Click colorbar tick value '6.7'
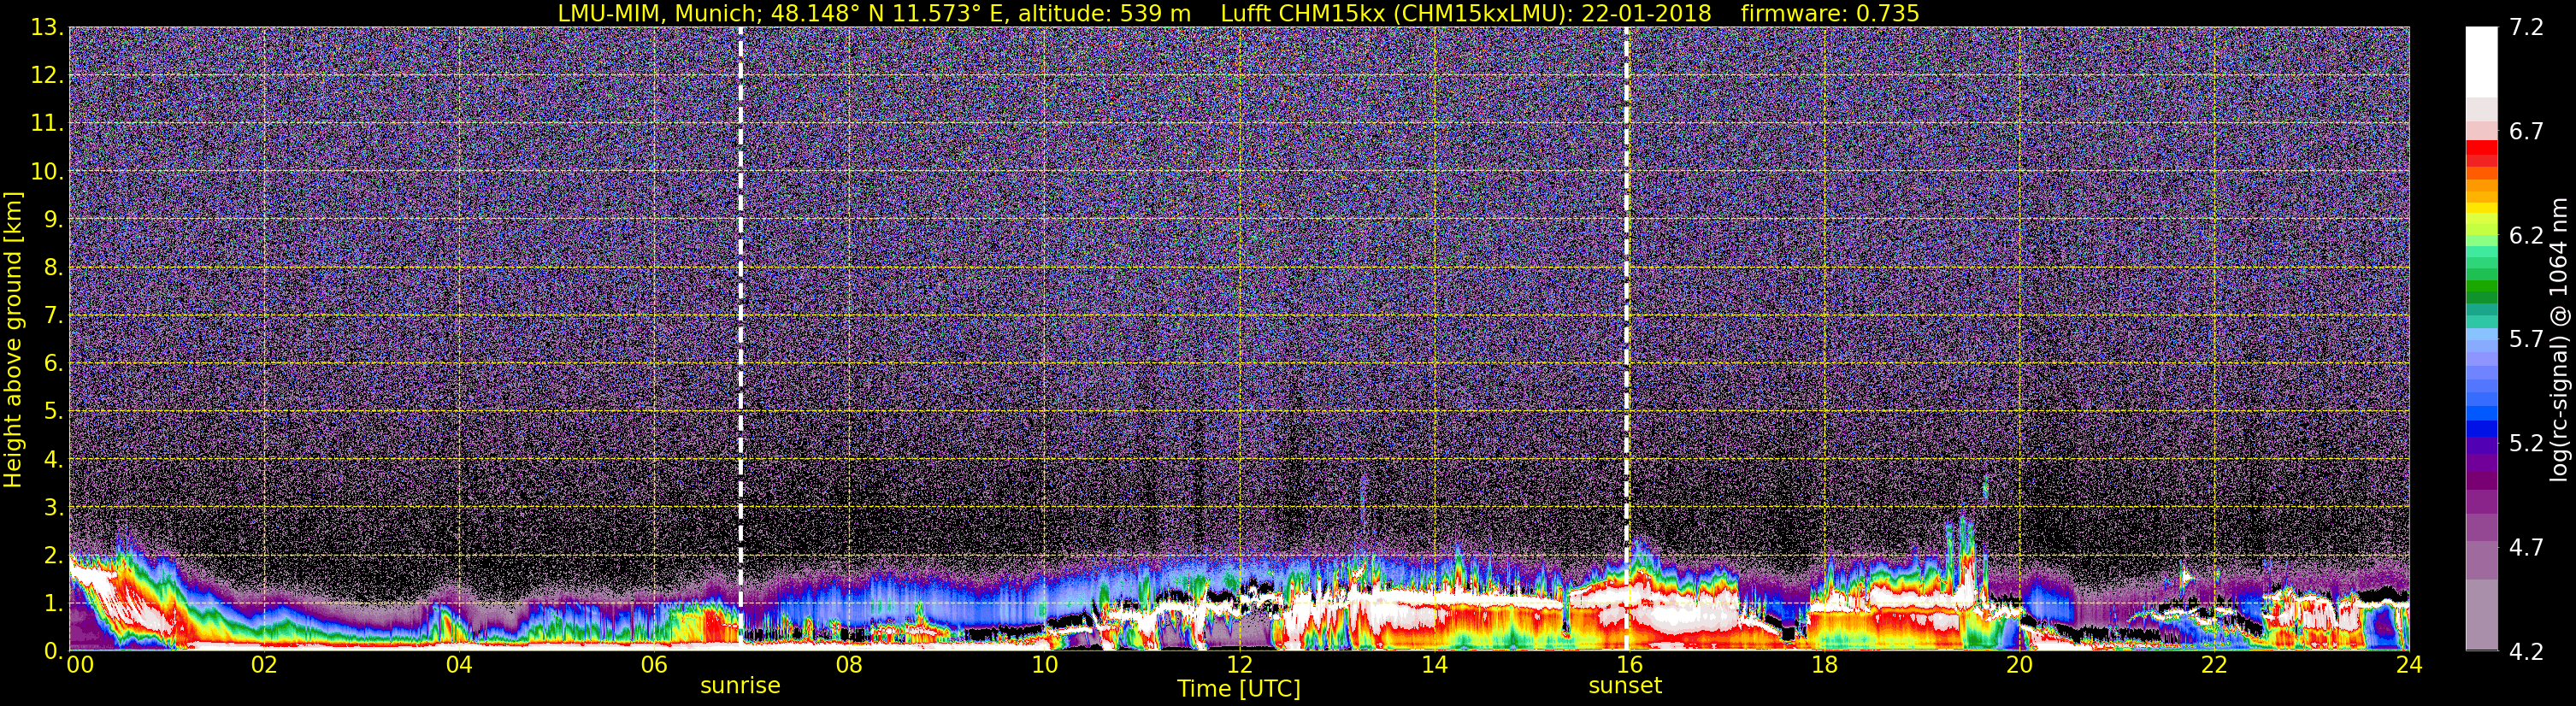 click(x=2526, y=131)
